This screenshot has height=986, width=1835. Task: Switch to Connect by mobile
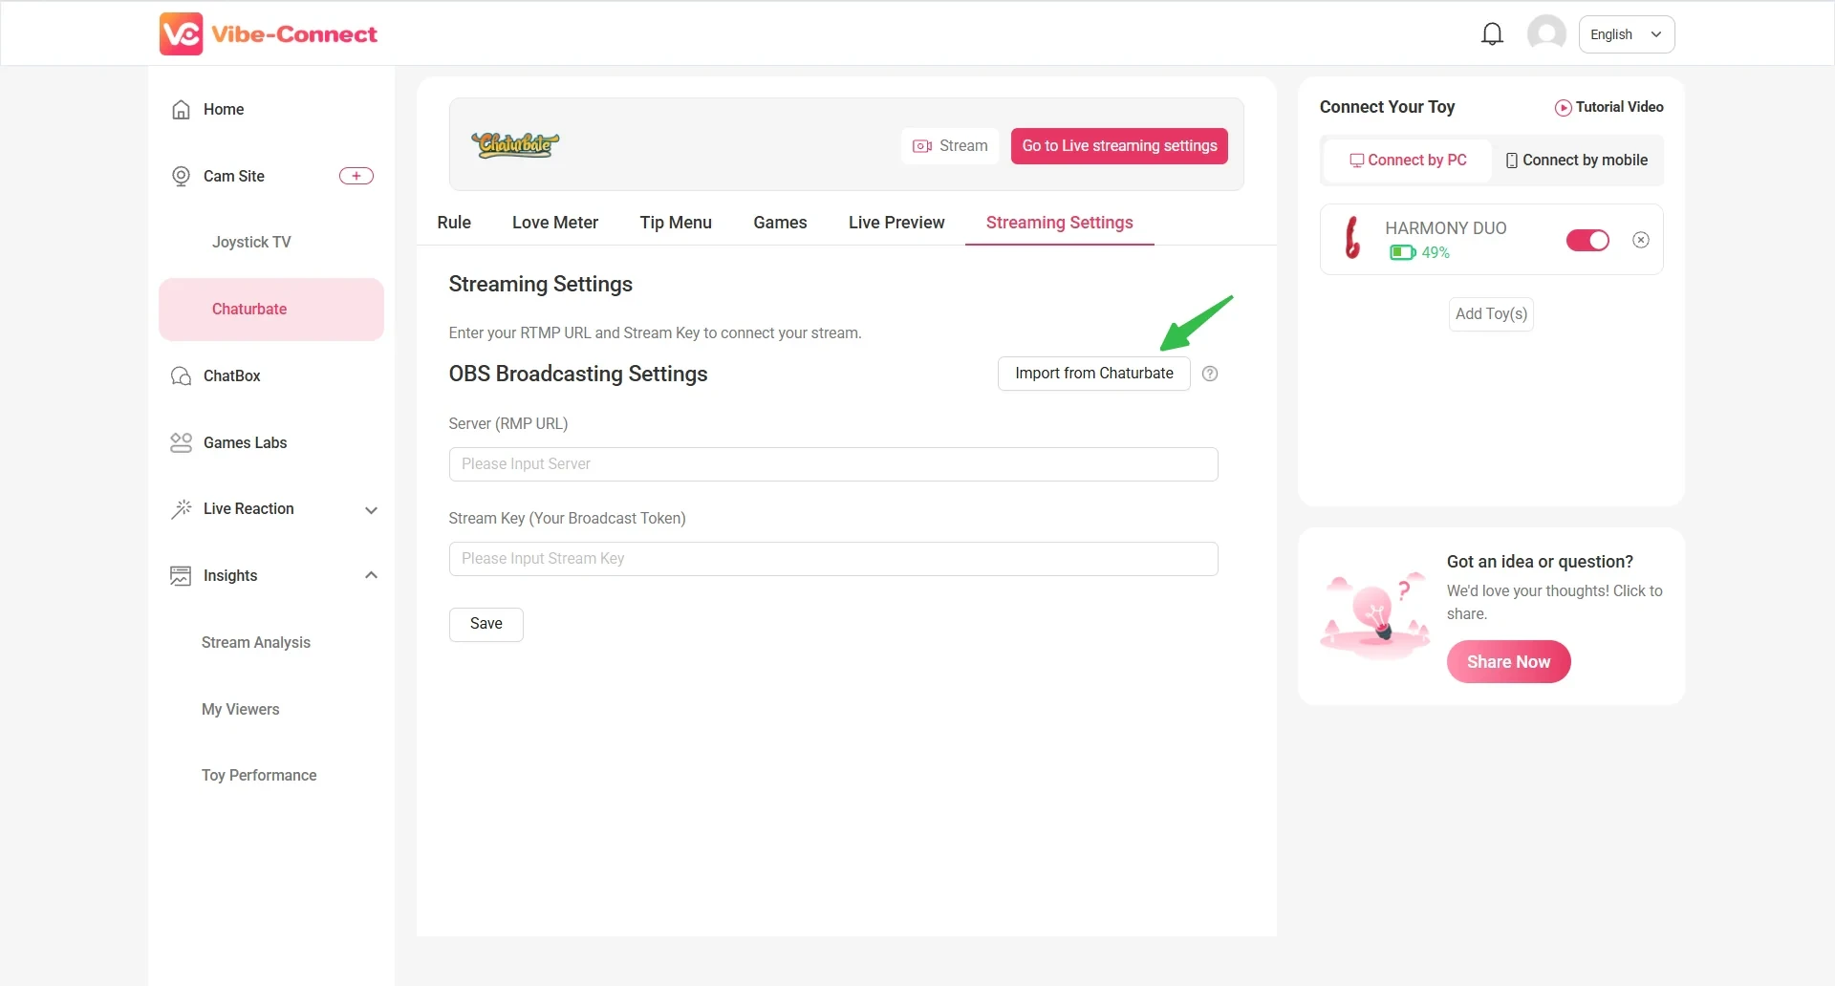click(x=1577, y=161)
